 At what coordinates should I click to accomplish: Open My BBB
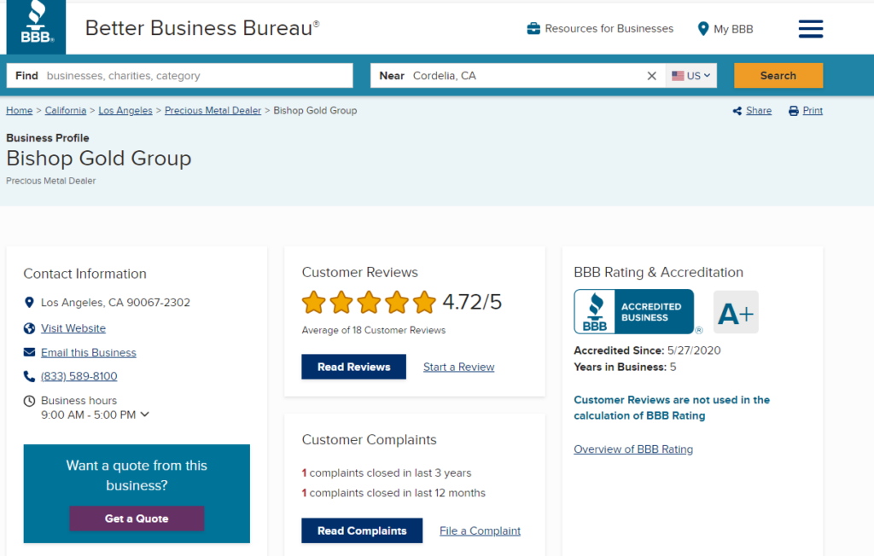[x=733, y=29]
